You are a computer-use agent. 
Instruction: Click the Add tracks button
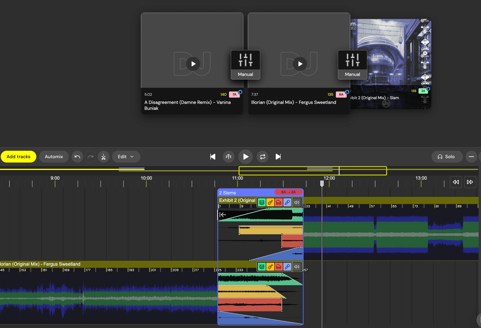pos(18,157)
